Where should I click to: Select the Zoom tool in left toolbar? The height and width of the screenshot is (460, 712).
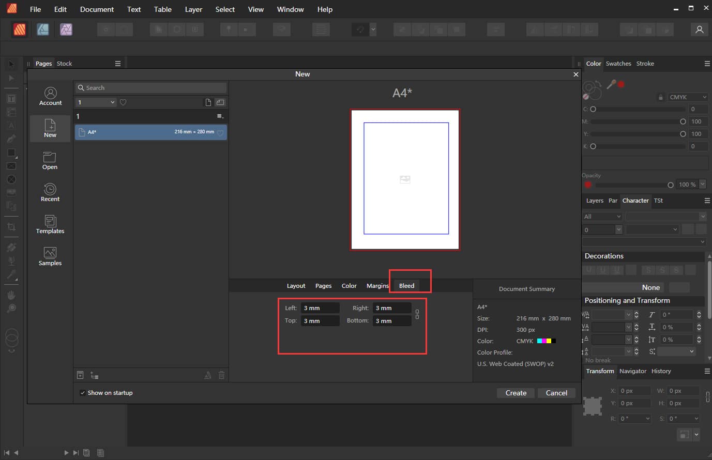[x=11, y=309]
